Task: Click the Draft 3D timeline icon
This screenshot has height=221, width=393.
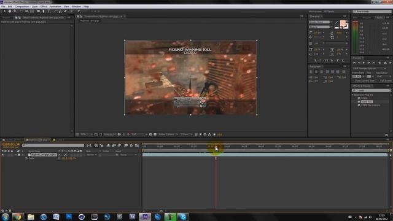Action: (x=102, y=145)
